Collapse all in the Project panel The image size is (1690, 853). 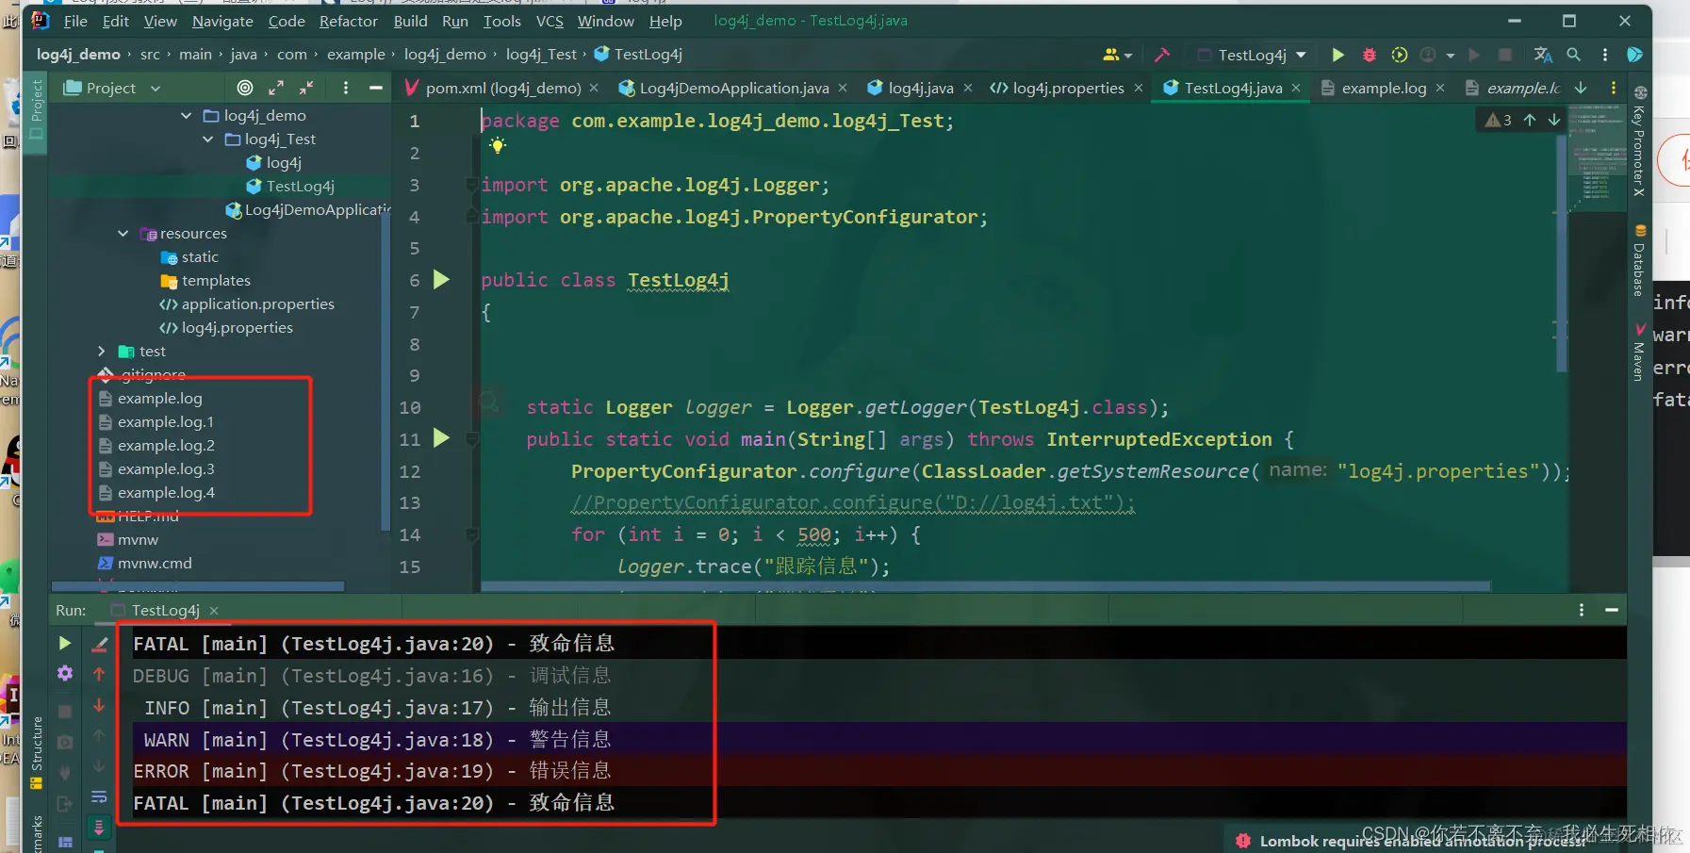coord(306,88)
